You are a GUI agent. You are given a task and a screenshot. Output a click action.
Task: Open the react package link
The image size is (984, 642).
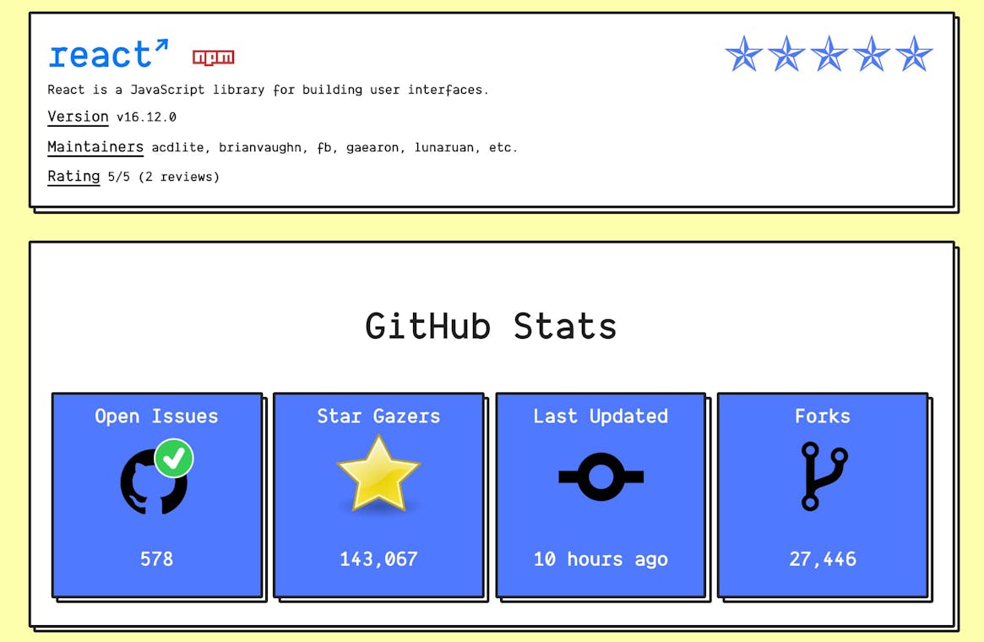[x=109, y=54]
